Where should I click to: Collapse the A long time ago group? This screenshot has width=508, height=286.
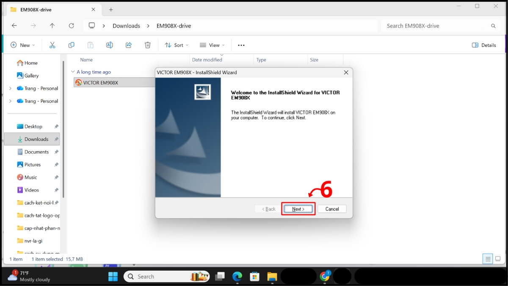pos(73,72)
